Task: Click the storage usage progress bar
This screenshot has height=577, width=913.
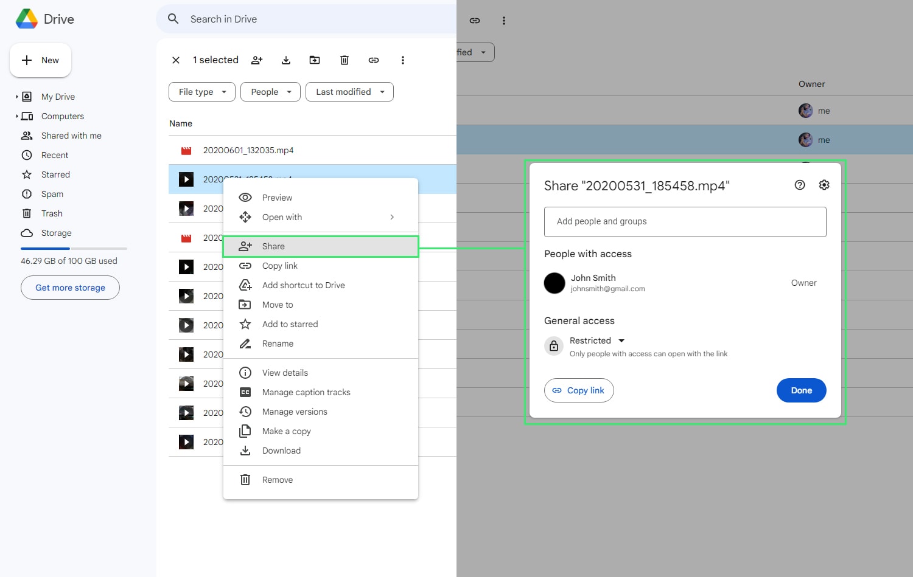Action: pyautogui.click(x=73, y=248)
